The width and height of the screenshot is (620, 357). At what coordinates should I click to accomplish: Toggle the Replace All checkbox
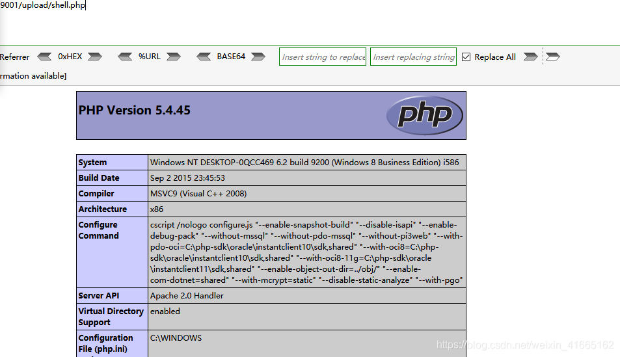(x=466, y=57)
